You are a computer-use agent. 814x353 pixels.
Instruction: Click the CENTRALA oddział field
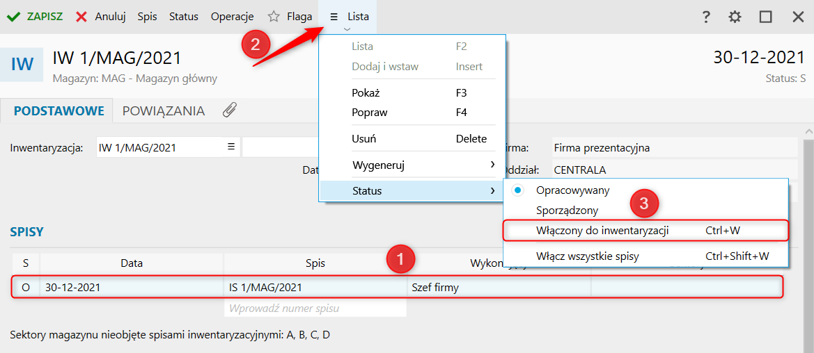coord(674,170)
